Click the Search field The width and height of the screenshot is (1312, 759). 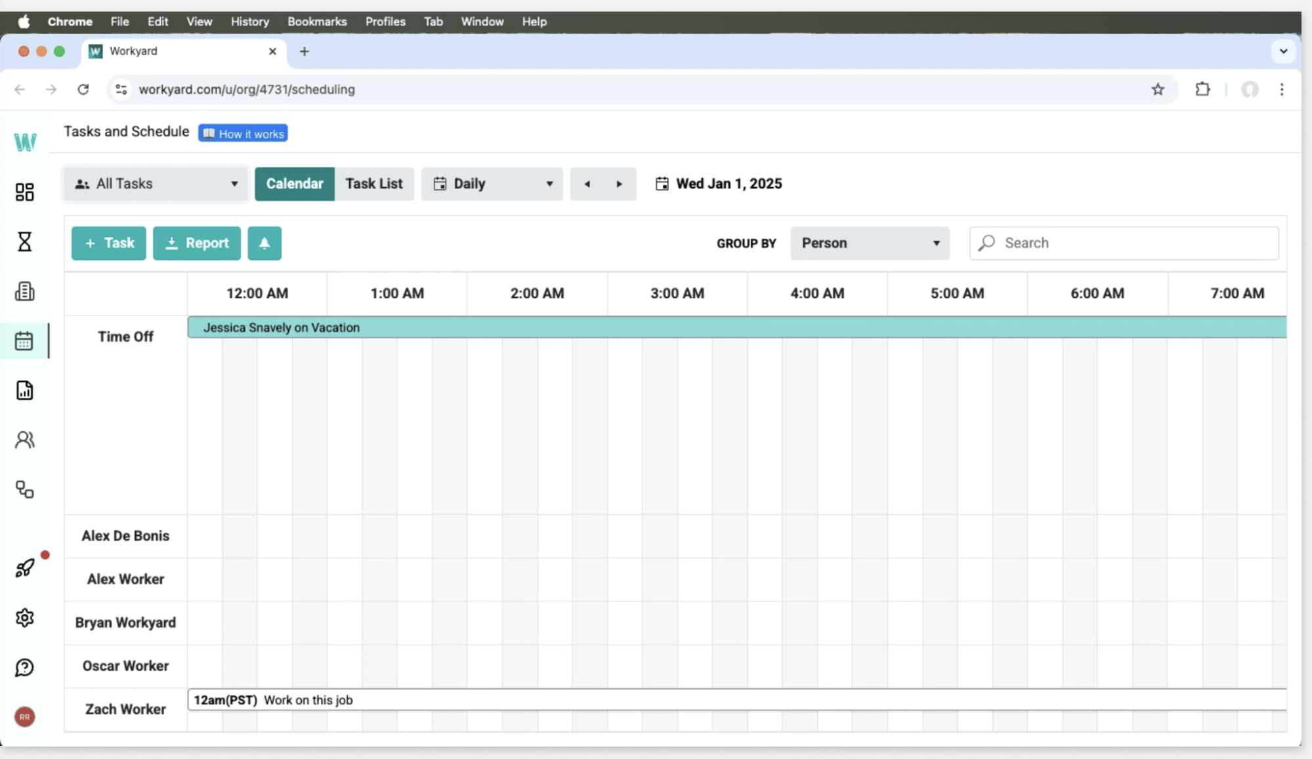coord(1124,243)
